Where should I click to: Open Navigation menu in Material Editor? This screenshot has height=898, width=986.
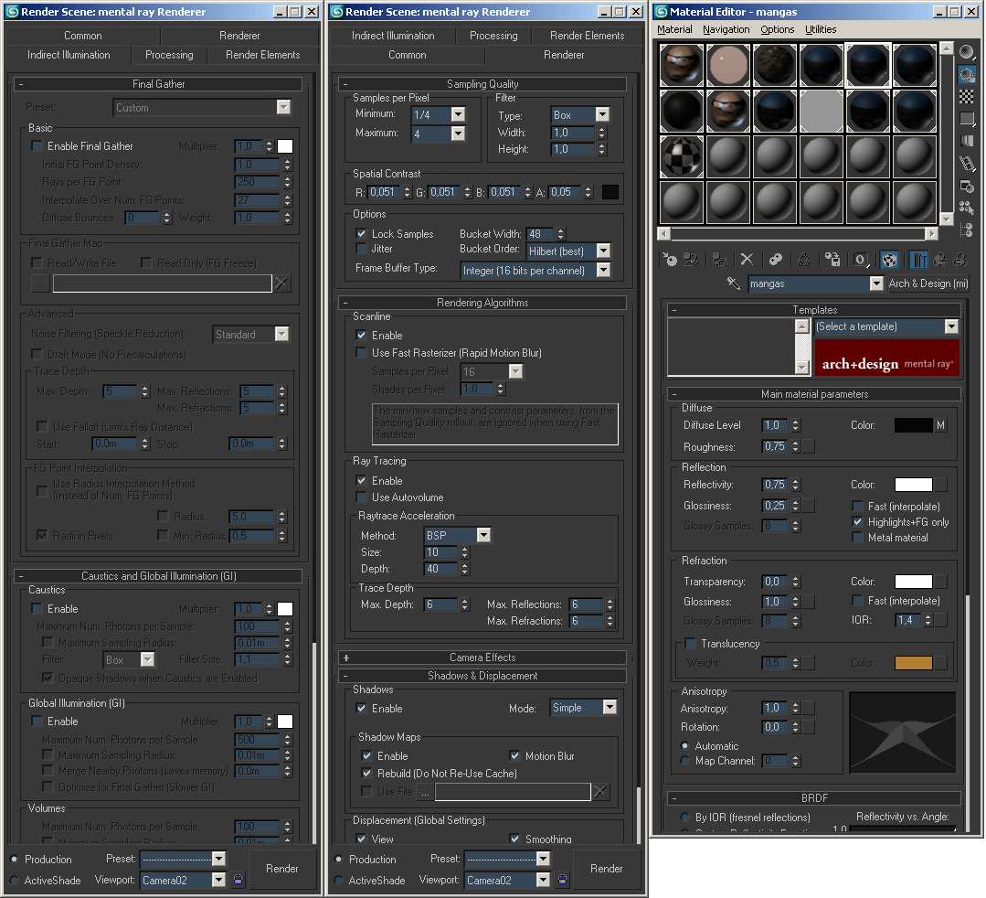tap(726, 29)
